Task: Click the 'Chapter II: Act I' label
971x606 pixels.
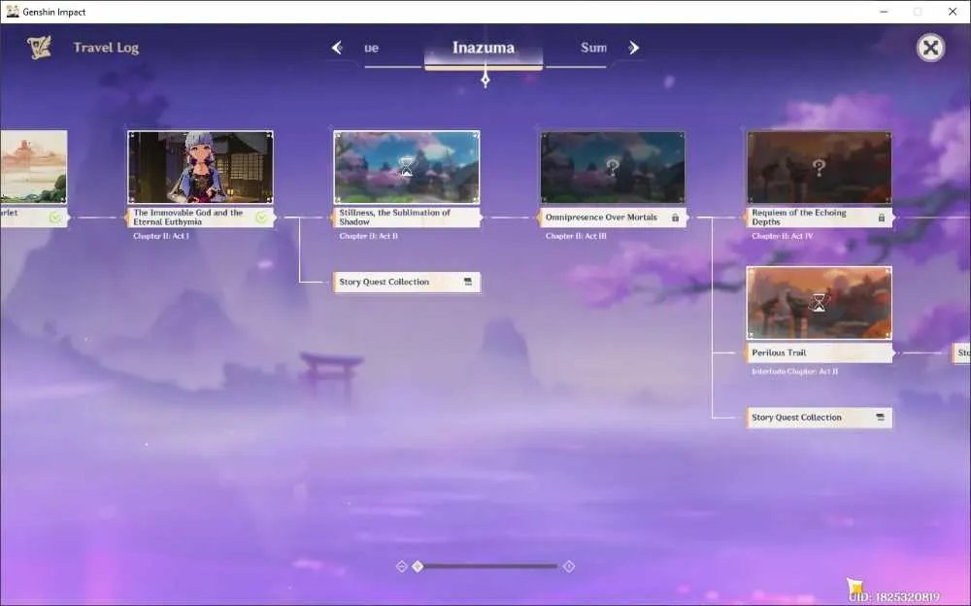Action: point(161,236)
